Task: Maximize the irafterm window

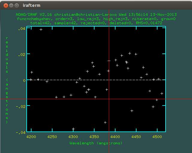Action: pos(16,5)
